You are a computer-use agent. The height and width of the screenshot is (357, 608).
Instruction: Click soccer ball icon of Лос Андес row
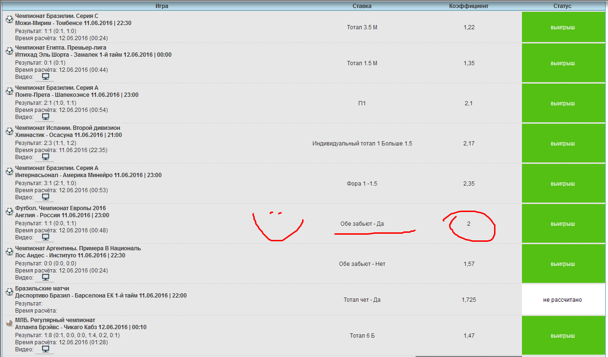pos(9,252)
